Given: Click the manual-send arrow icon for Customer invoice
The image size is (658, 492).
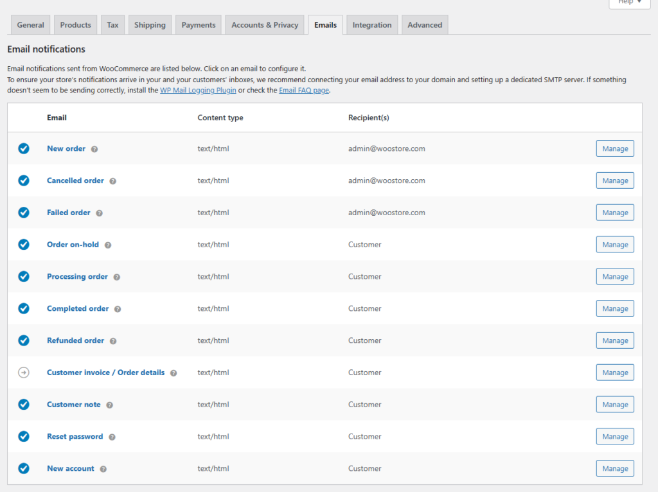Looking at the screenshot, I should click(x=24, y=373).
